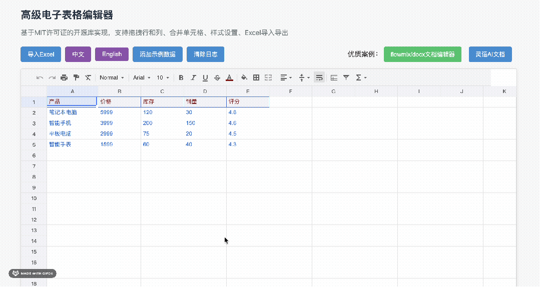Open the sum functions dropdown
540x287 pixels.
pyautogui.click(x=361, y=78)
